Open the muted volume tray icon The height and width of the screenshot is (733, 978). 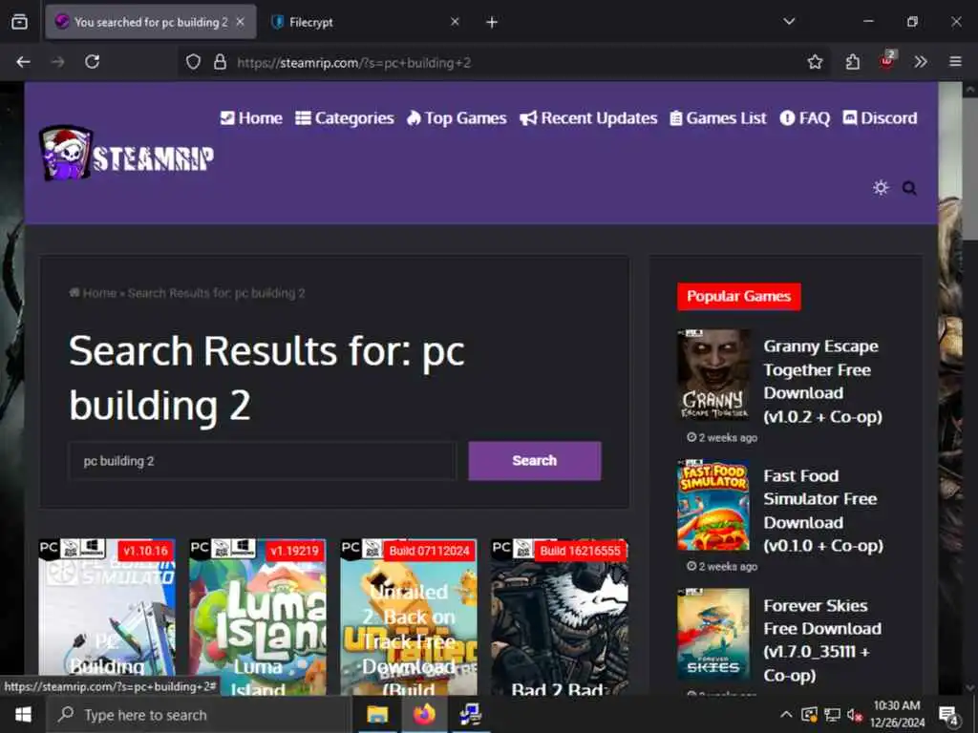[x=855, y=716]
